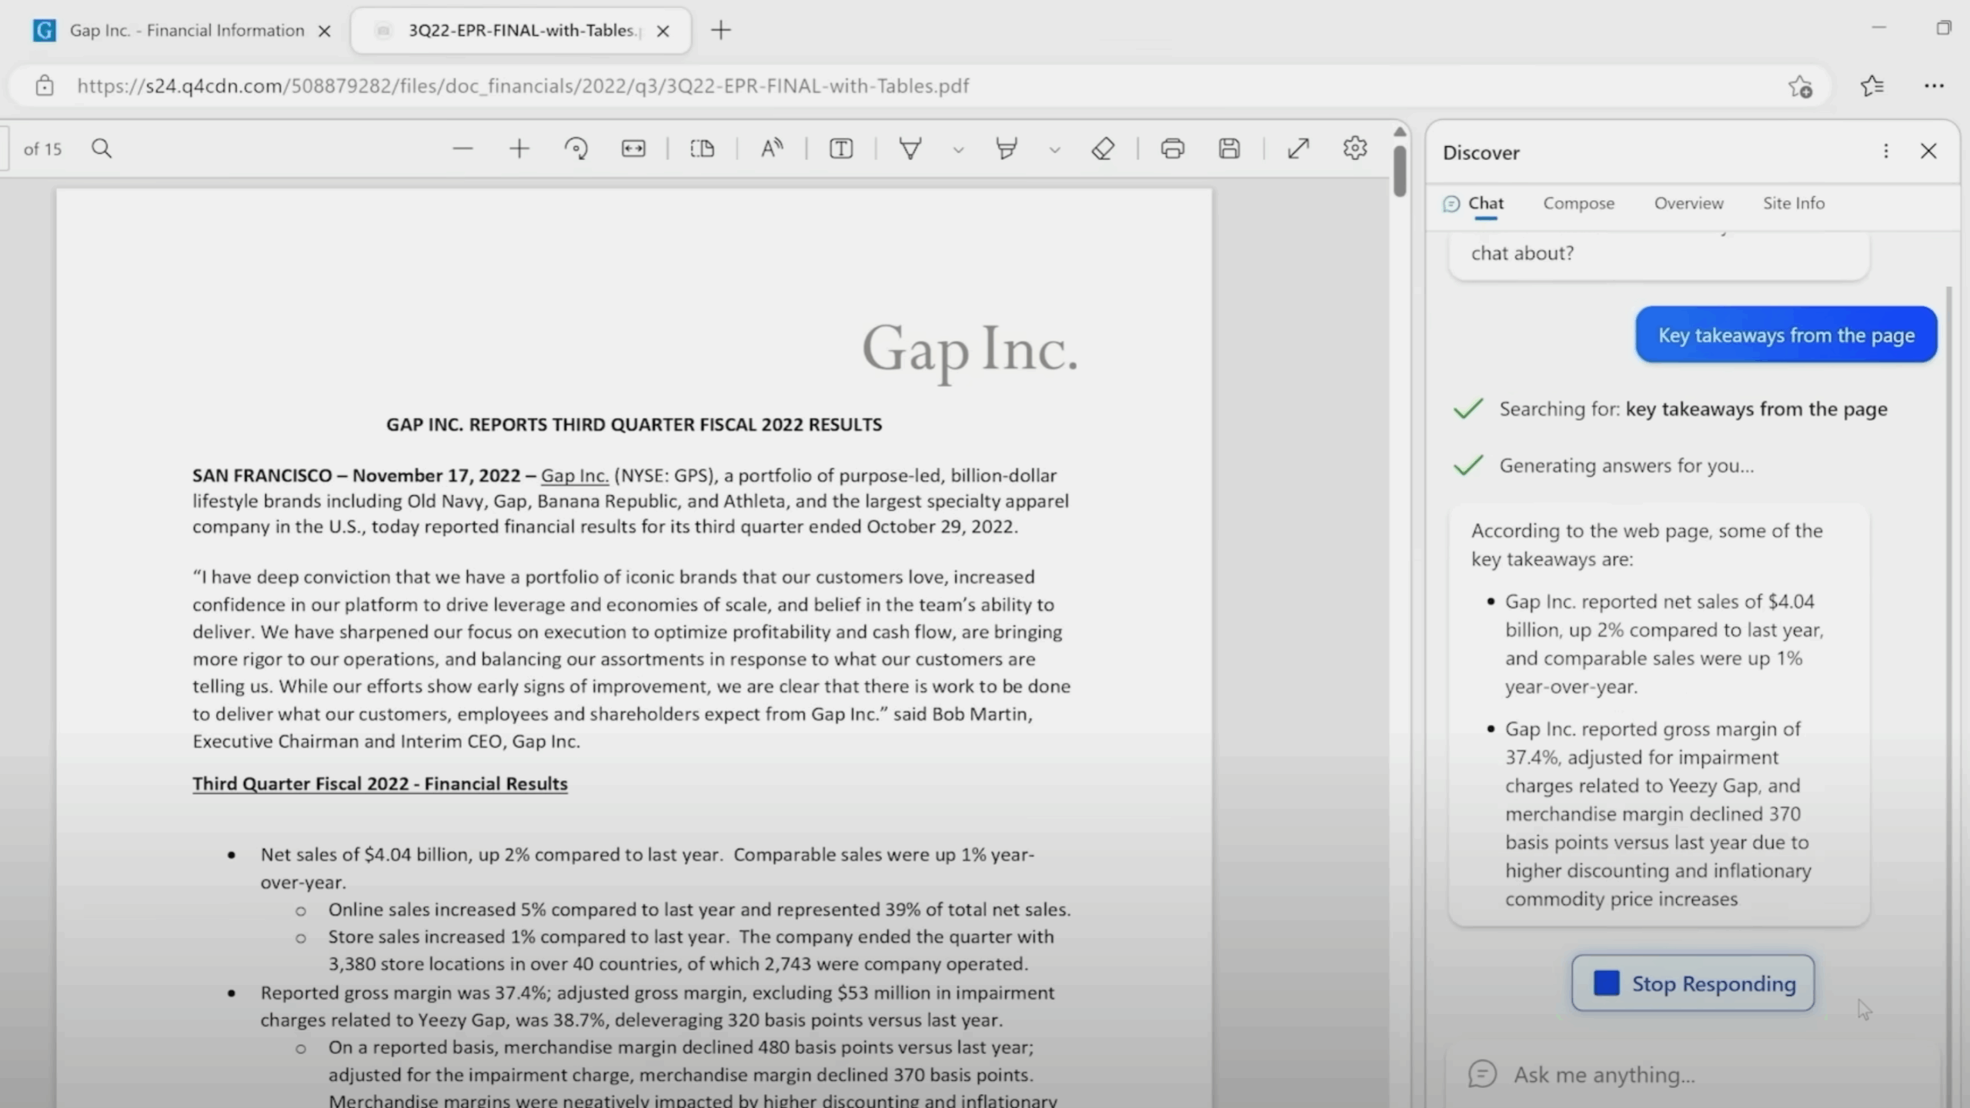Image resolution: width=1970 pixels, height=1108 pixels.
Task: Open a new browser tab
Action: (721, 30)
